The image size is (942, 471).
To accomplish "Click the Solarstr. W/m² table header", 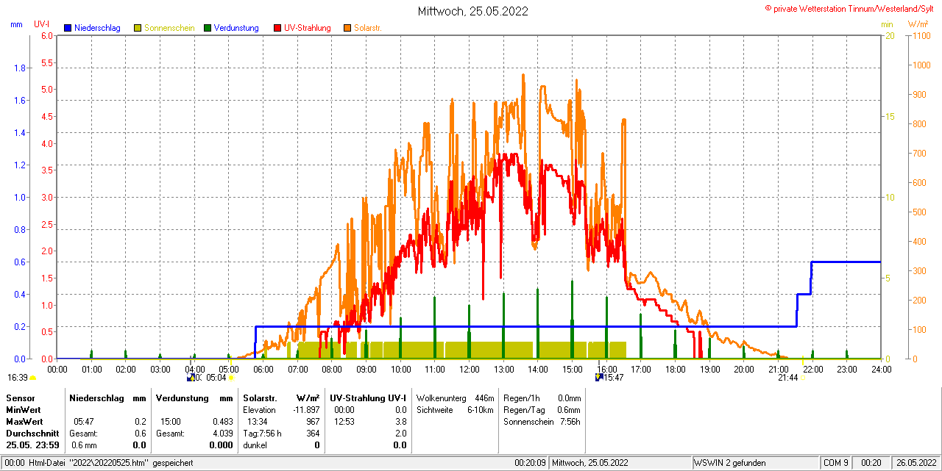I will [281, 398].
